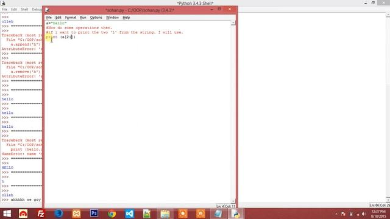Maximize the sohan.py editor window
The image size is (390, 219).
click(219, 9)
